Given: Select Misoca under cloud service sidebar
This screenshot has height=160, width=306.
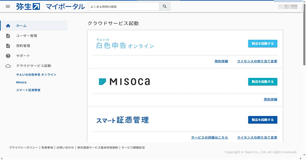Looking at the screenshot, I should (21, 82).
